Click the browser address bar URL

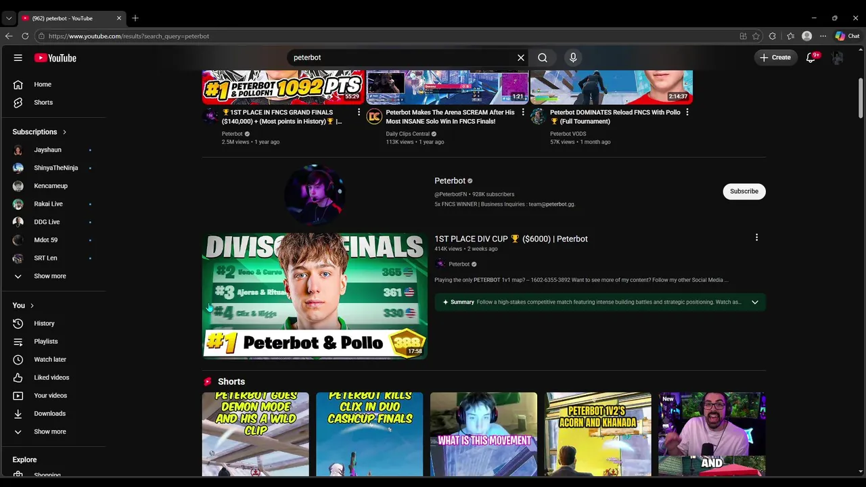pyautogui.click(x=129, y=36)
